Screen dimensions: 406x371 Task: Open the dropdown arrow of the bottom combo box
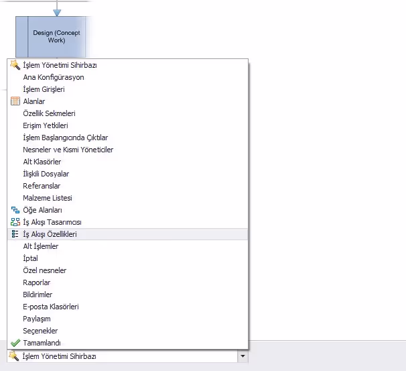[243, 356]
